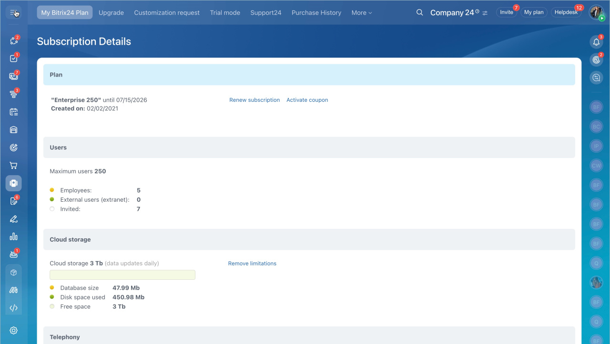Open the funnel sidebar icon with badge 3
Viewport: 610px width, 344px height.
pyautogui.click(x=13, y=94)
